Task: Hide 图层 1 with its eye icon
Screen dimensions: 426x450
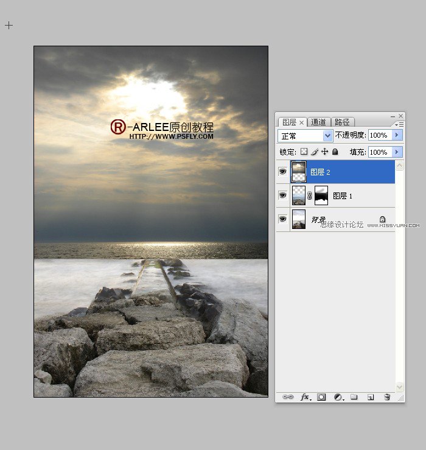Action: click(282, 195)
